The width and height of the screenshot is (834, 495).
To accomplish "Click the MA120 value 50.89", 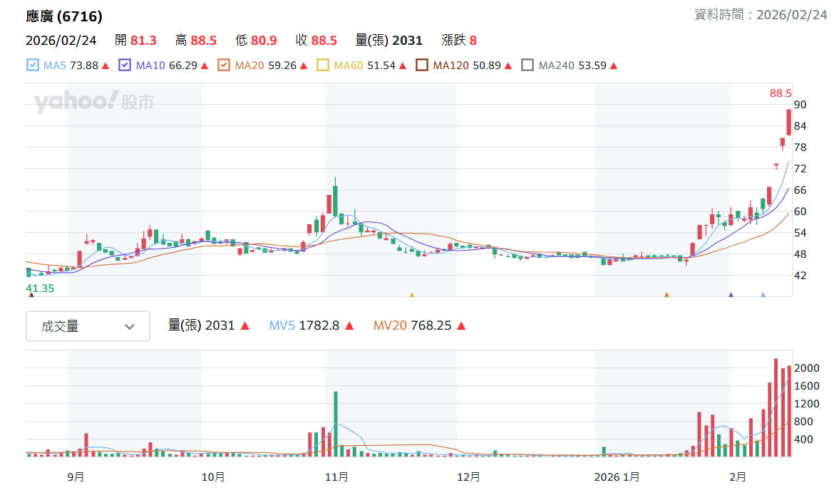I will click(487, 66).
